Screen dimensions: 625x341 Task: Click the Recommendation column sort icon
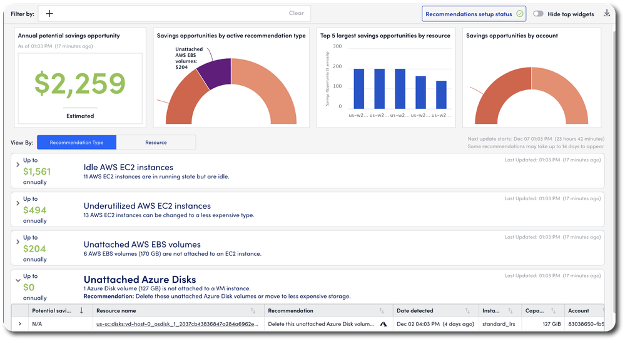point(381,310)
